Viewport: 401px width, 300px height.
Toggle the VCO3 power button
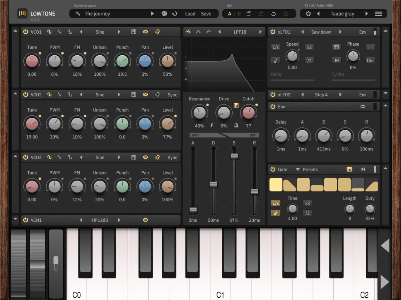pyautogui.click(x=26, y=157)
